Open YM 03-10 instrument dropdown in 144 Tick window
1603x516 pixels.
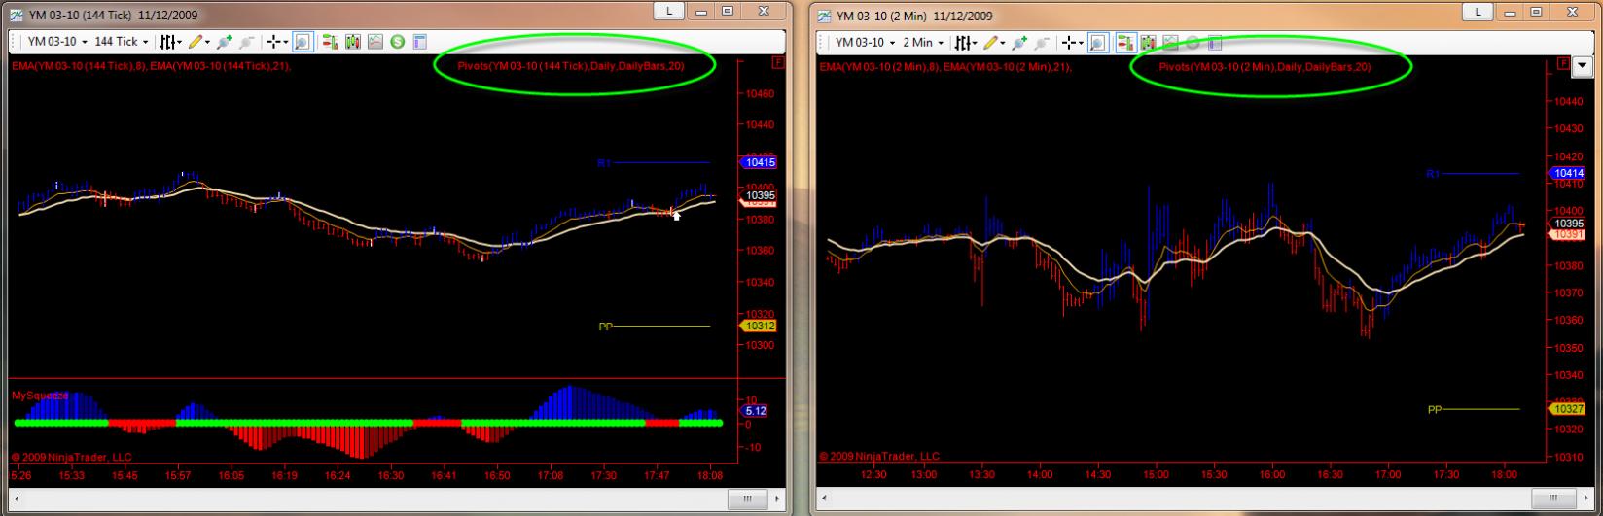[85, 42]
